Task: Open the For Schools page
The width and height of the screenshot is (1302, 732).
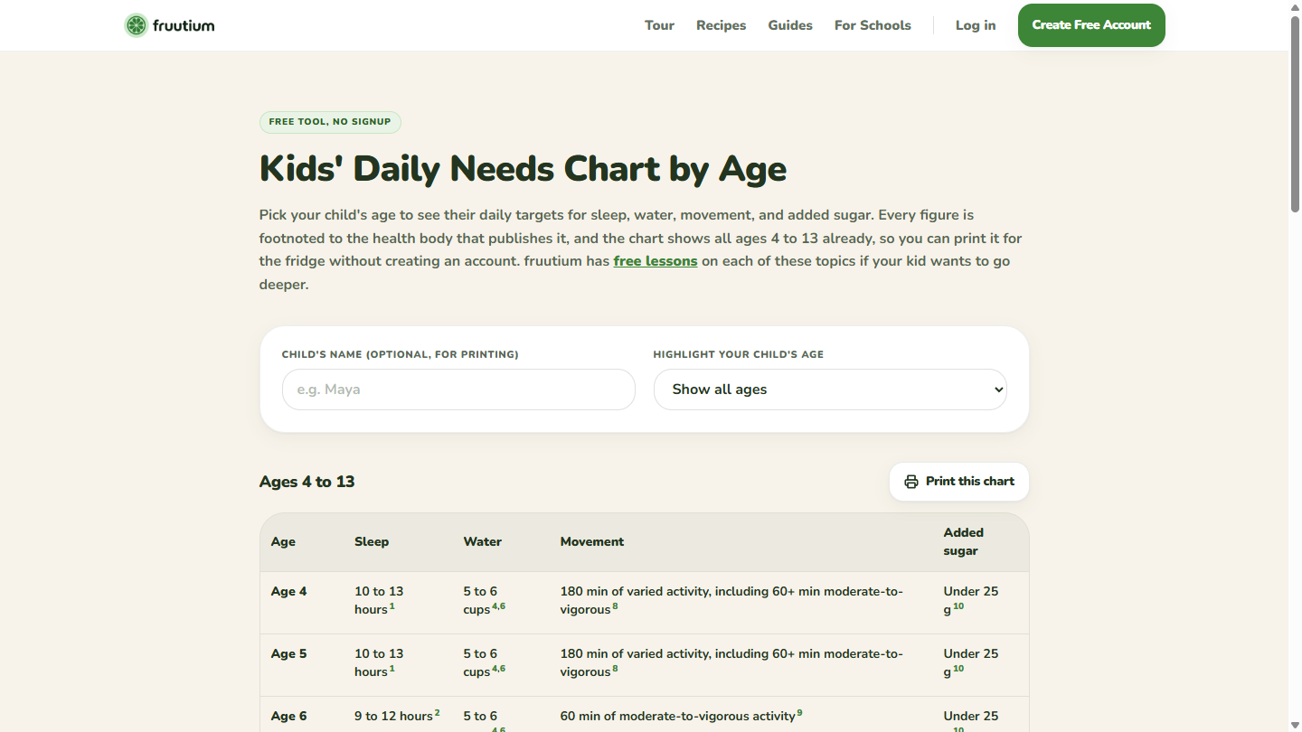Action: coord(873,25)
